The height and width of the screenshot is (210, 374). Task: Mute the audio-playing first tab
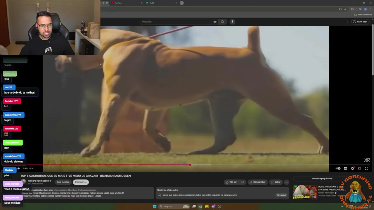(x=103, y=3)
